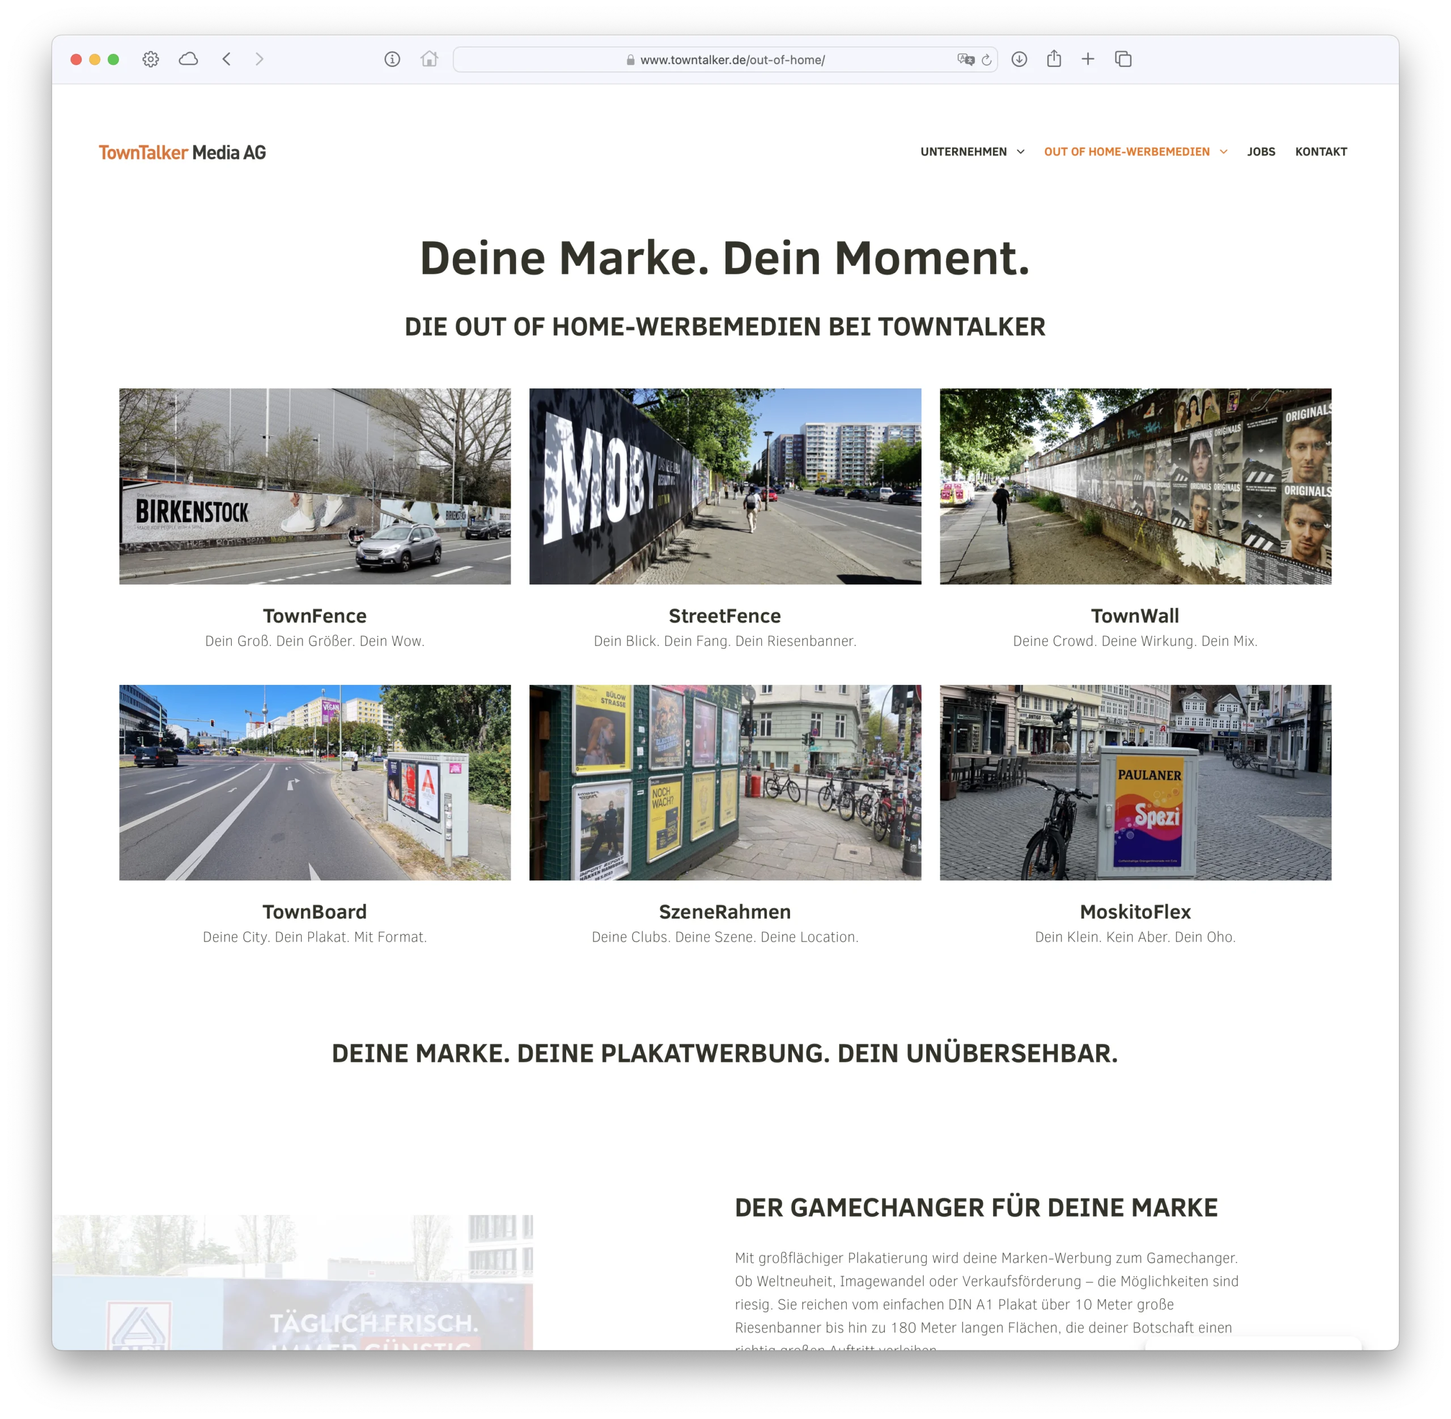The height and width of the screenshot is (1419, 1451).
Task: Show downloads icon
Action: coord(1020,59)
